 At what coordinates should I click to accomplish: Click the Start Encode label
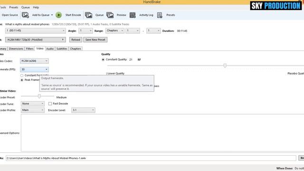point(73,15)
